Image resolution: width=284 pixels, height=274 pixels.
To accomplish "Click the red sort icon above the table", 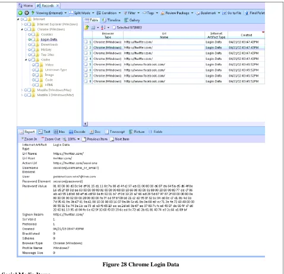I will (x=103, y=27).
